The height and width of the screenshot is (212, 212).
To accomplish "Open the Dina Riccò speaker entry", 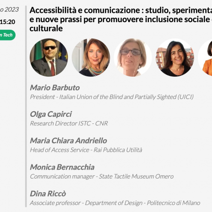I will click(48, 194).
